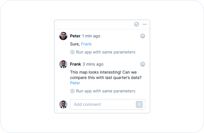Click the "3 mins ago" timestamp
This screenshot has height=133, width=204.
coord(93,64)
